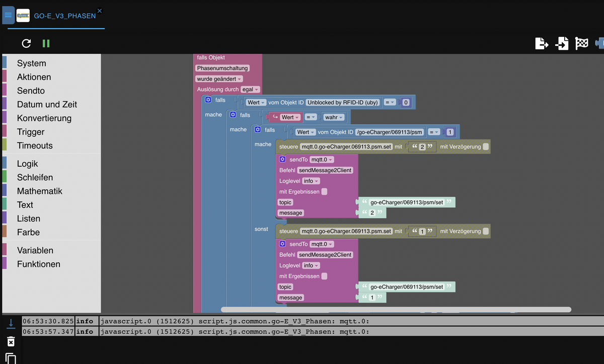Click the horizontal workspace scrollbar

pos(396,309)
